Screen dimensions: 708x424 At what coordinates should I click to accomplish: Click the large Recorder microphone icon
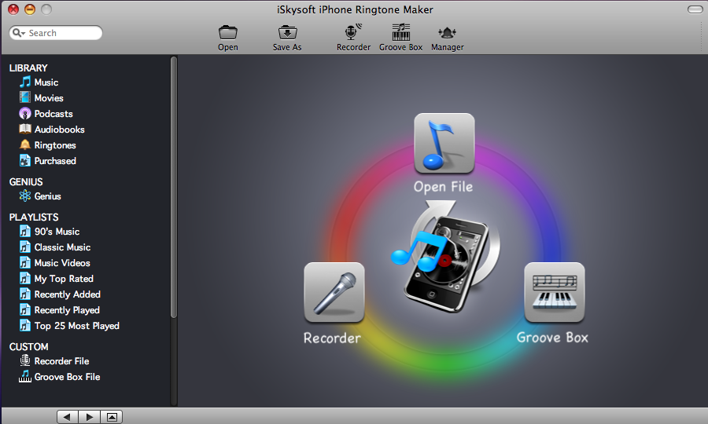[334, 292]
